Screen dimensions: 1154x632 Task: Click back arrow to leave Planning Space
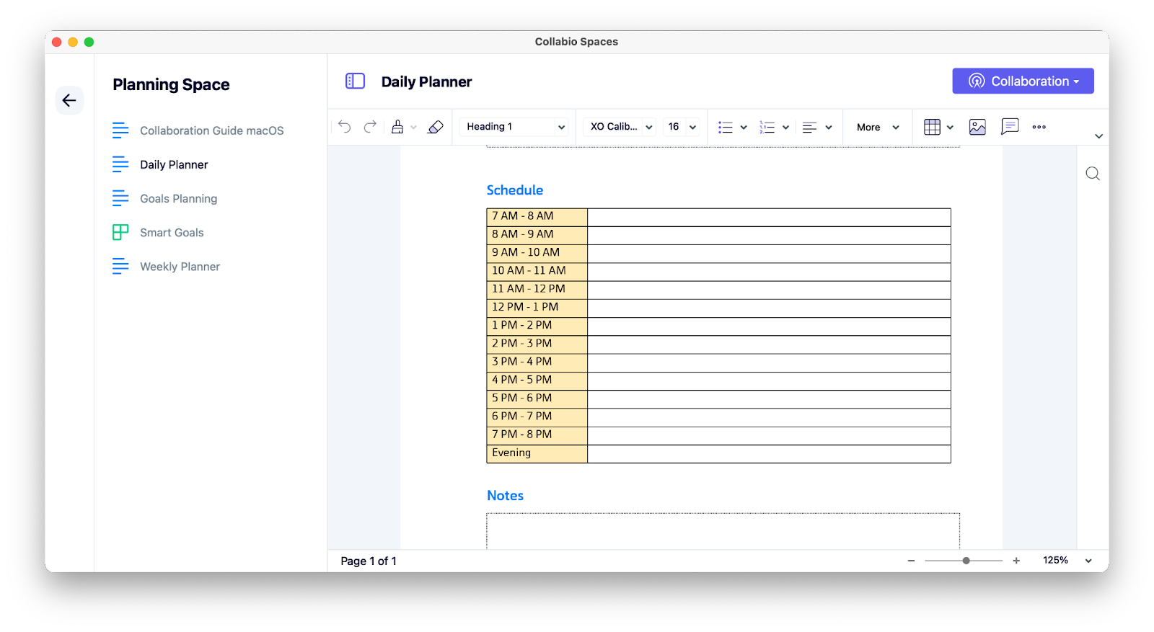(x=69, y=100)
